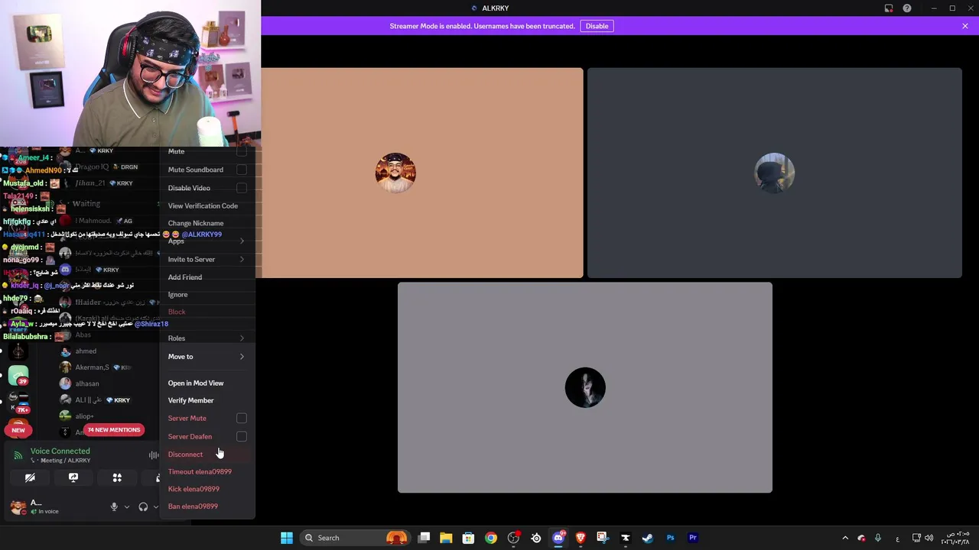Viewport: 979px width, 550px height.
Task: Choose Ignore in the context menu
Action: (207, 294)
